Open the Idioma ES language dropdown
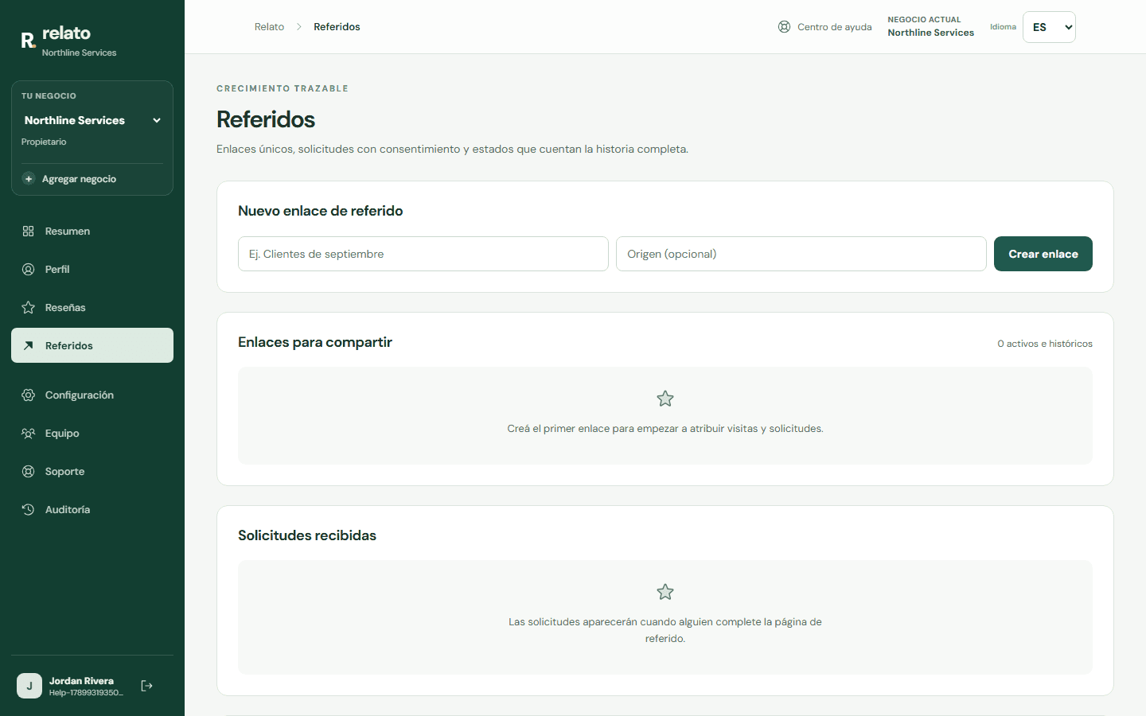The width and height of the screenshot is (1146, 716). point(1049,27)
